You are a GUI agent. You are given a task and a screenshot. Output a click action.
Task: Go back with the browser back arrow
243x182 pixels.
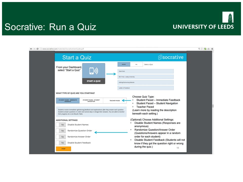point(31,49)
